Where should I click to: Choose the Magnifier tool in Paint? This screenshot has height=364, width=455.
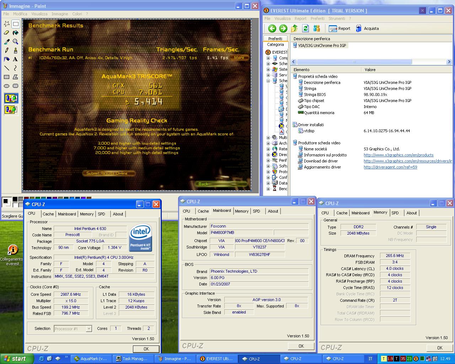coord(15,42)
